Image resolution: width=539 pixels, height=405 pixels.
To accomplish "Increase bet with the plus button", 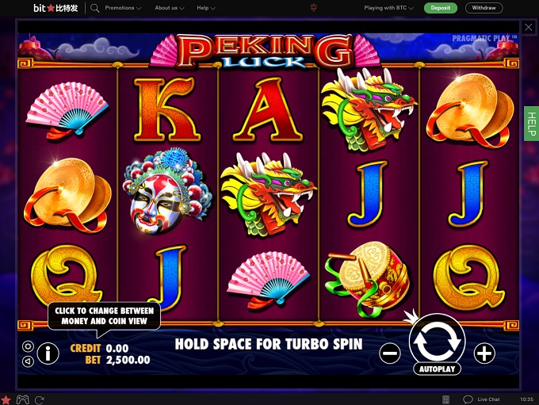I will click(484, 353).
